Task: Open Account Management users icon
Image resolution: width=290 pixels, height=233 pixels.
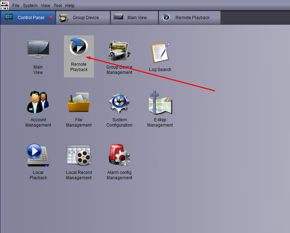Action: [x=38, y=102]
